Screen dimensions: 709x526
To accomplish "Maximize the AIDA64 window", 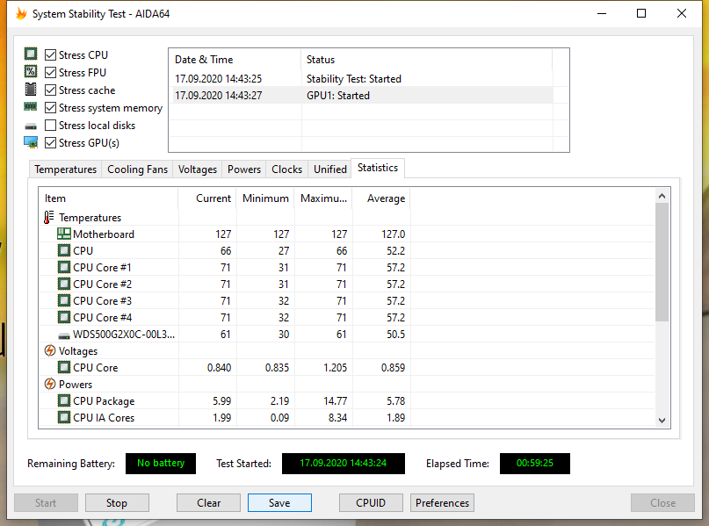I will point(641,13).
